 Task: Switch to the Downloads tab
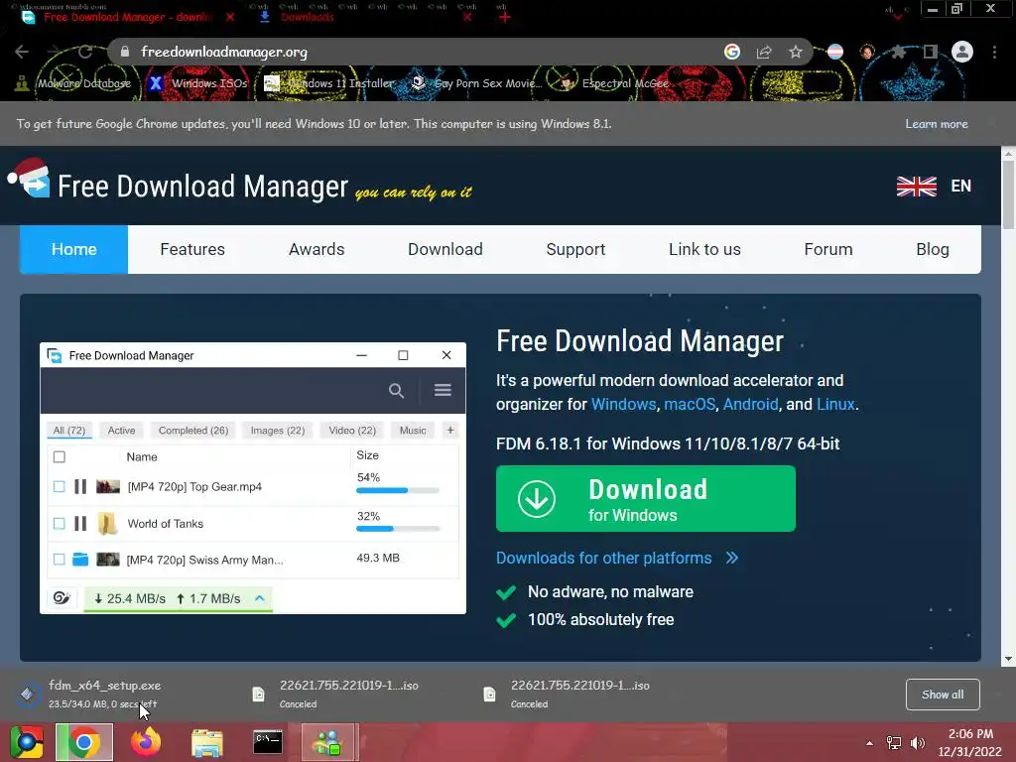(x=308, y=17)
